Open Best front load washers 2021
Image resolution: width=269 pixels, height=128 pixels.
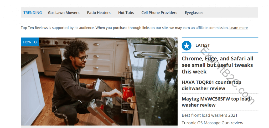tap(209, 115)
